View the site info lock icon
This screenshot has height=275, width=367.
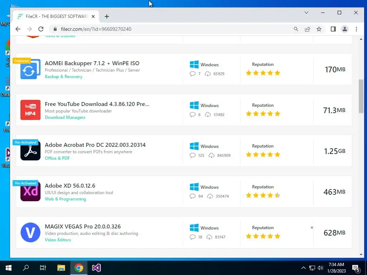point(55,29)
